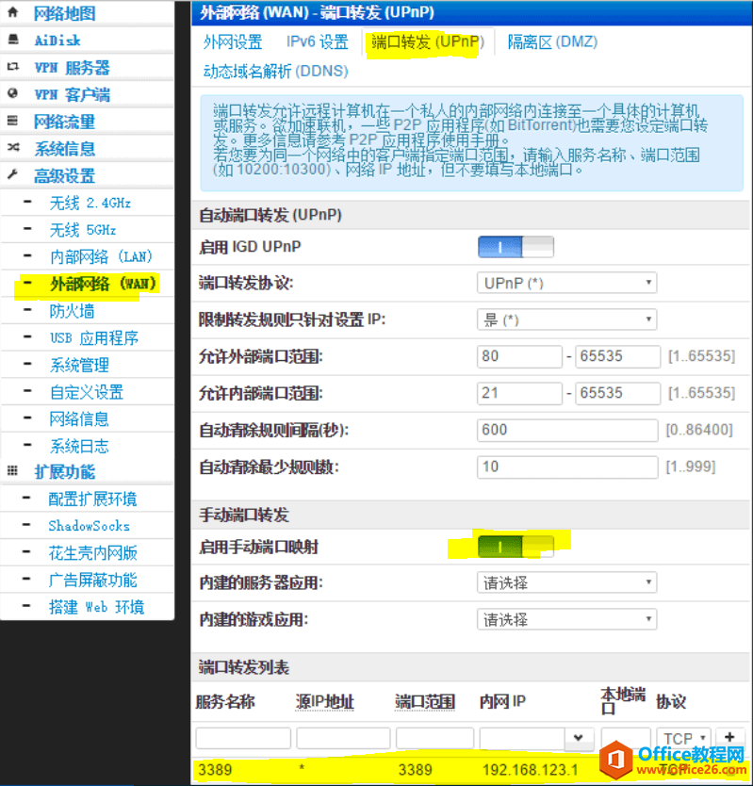The height and width of the screenshot is (786, 753).
Task: Open the 系统日志 page
Action: coord(79,446)
